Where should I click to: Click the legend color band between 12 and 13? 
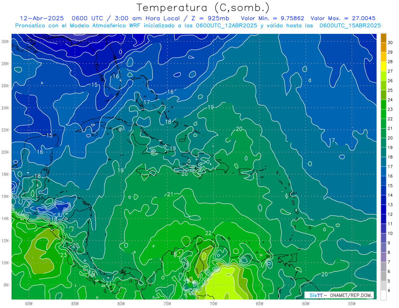tap(383, 209)
